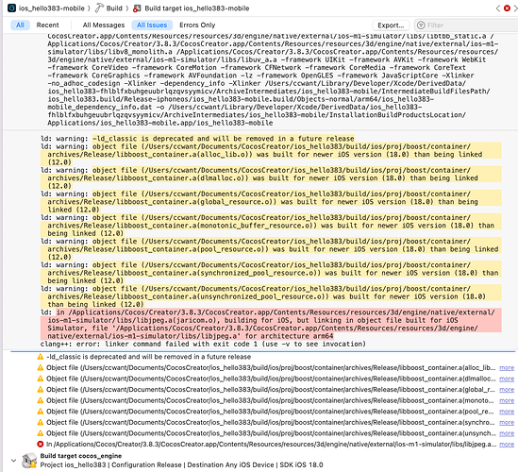Enable the Errors Only filter
The image size is (518, 472).
tap(197, 25)
